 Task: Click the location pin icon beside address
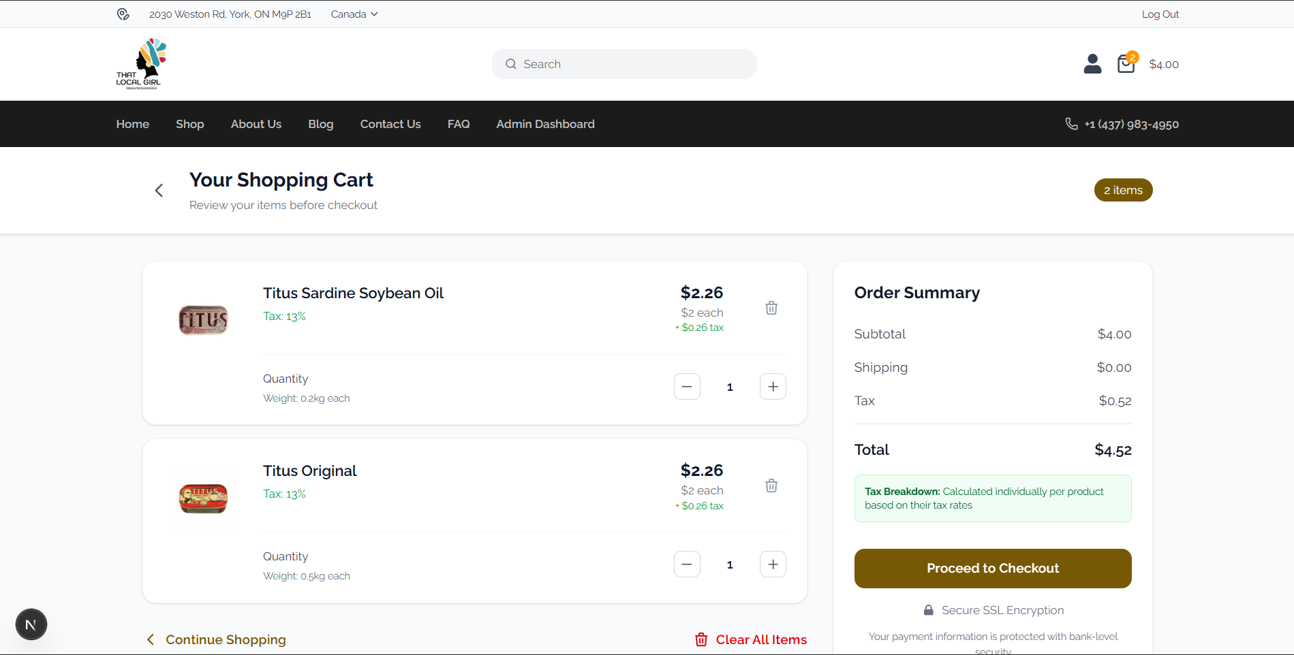pyautogui.click(x=123, y=14)
